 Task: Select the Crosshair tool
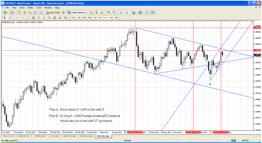[10, 18]
